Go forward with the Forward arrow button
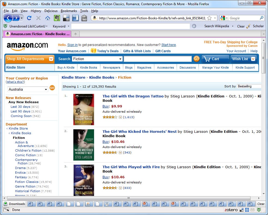The height and width of the screenshot is (215, 268). pyautogui.click(x=16, y=18)
